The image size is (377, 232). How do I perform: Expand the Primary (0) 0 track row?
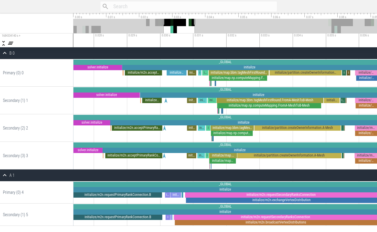point(13,73)
